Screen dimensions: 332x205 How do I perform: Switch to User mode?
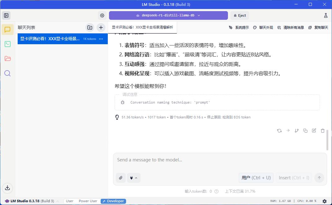(69, 201)
